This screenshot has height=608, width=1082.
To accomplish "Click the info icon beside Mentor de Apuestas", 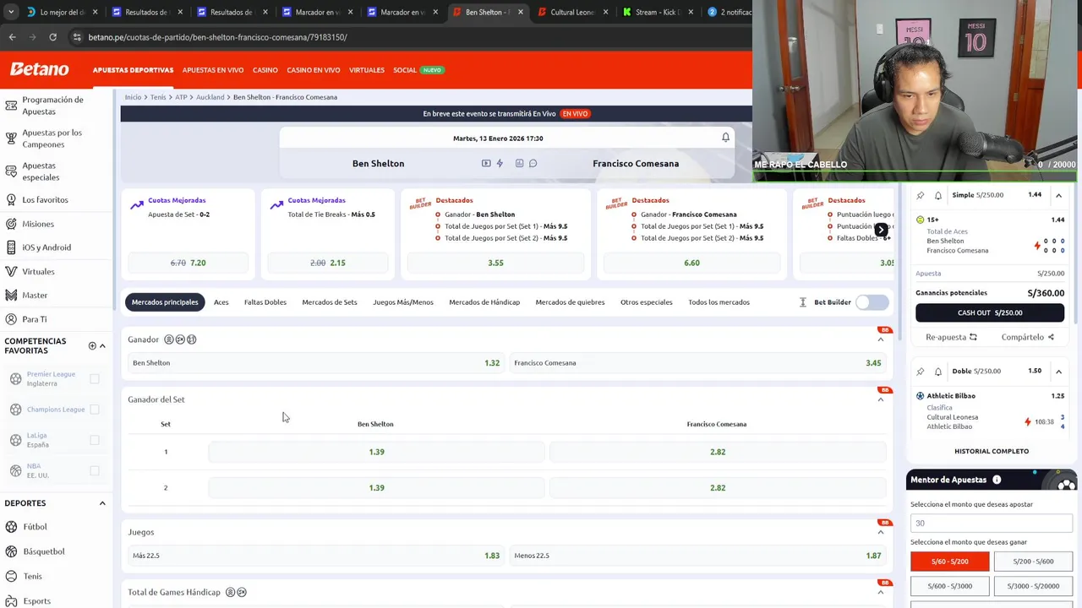I will [997, 480].
